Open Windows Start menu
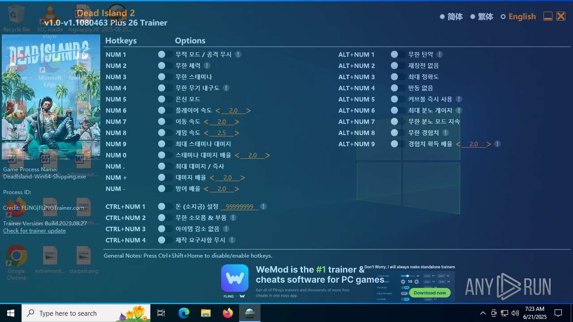573x322 pixels. pos(11,313)
